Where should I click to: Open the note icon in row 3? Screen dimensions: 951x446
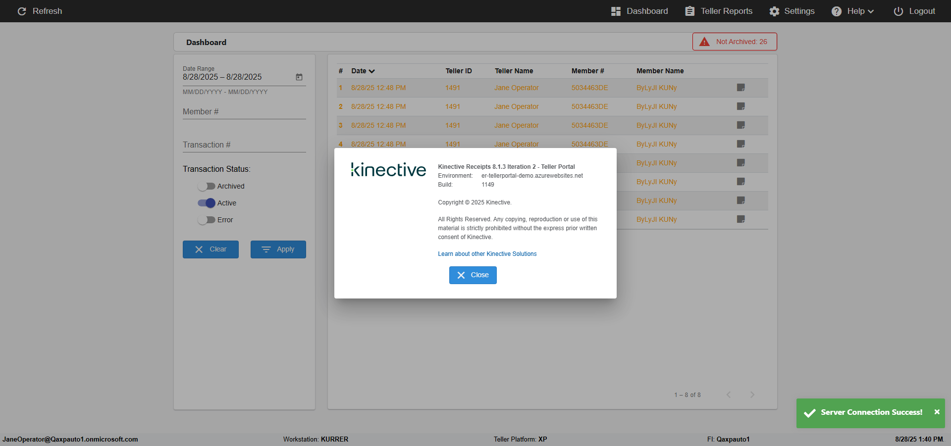[x=741, y=125]
